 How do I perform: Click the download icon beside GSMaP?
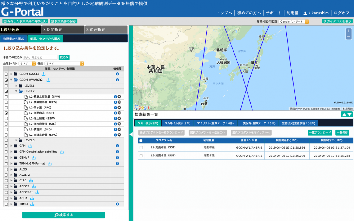click(x=33, y=158)
